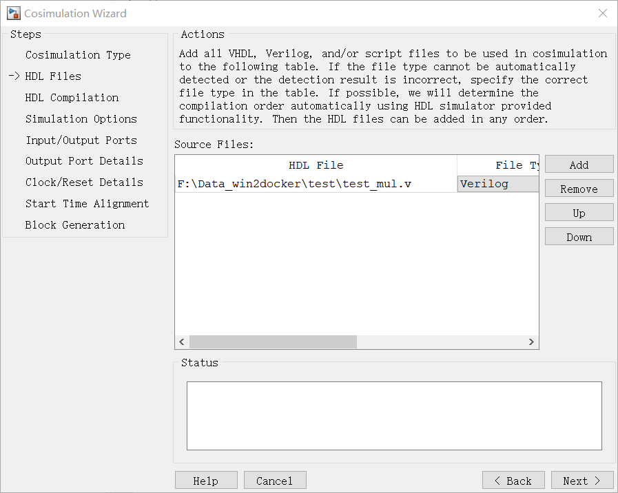Click inside the Status text area

pyautogui.click(x=394, y=415)
